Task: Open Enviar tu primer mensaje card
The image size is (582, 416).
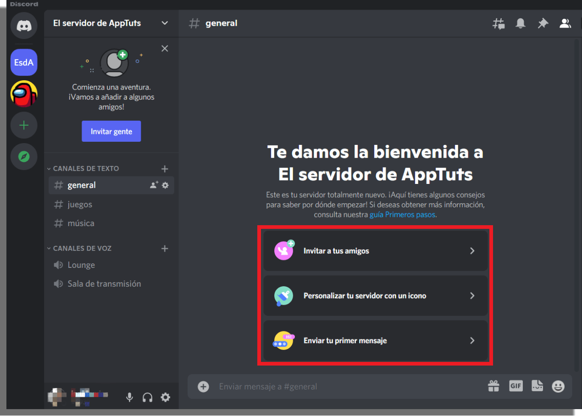Action: [x=375, y=341]
